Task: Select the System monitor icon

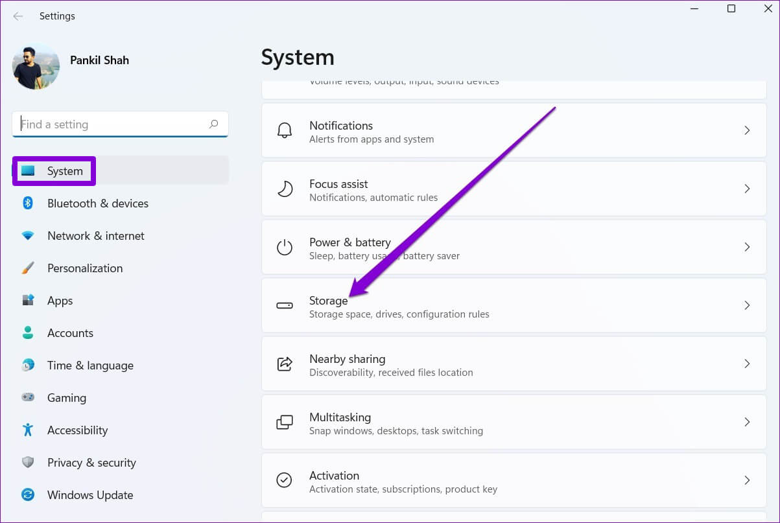Action: tap(28, 171)
